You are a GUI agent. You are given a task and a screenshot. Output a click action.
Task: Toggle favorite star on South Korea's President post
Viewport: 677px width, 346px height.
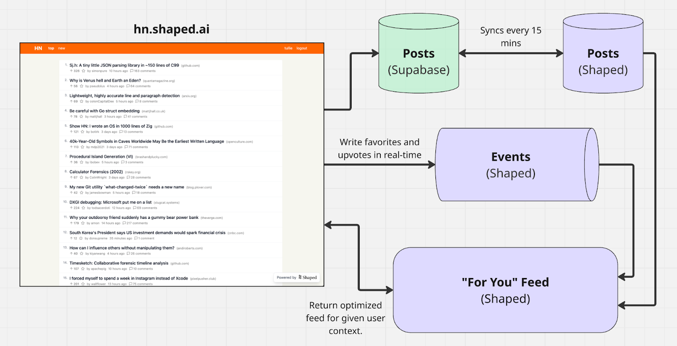click(x=81, y=238)
